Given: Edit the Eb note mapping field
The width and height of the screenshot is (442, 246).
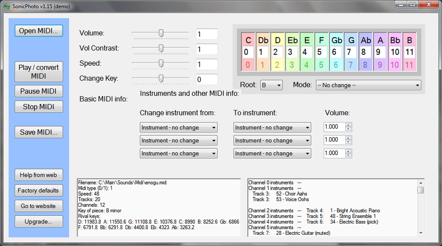Looking at the screenshot, I should tap(292, 52).
